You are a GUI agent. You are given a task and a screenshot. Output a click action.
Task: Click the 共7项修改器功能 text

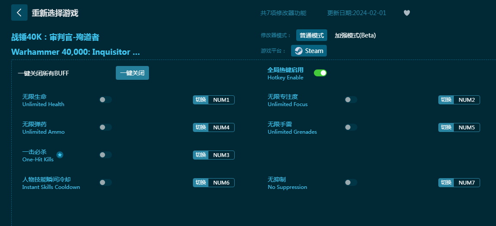point(283,13)
